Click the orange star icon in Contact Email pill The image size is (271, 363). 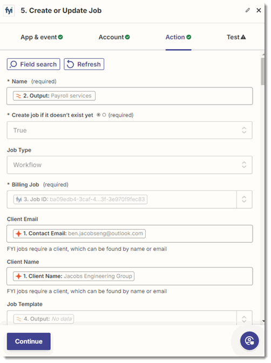18,234
